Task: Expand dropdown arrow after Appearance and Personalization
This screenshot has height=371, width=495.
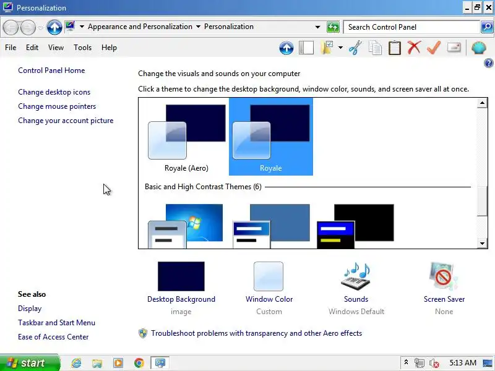Action: coord(198,27)
